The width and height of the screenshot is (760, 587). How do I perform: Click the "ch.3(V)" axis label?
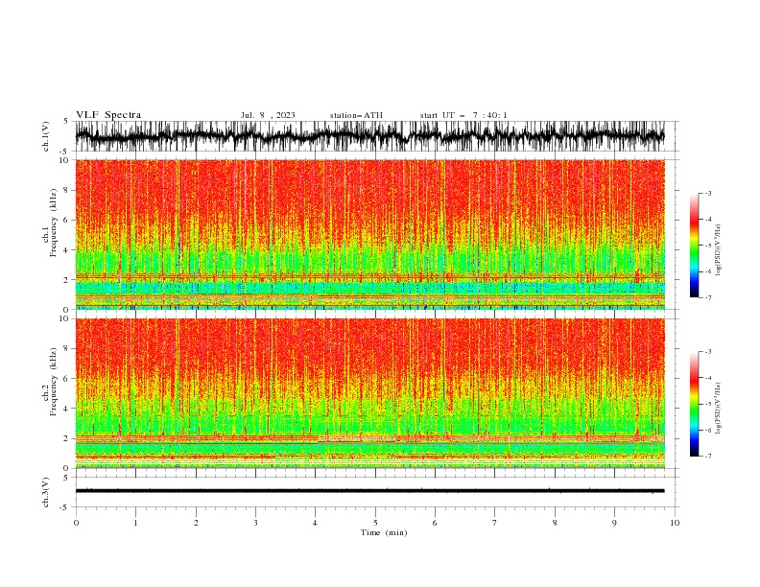pyautogui.click(x=46, y=492)
